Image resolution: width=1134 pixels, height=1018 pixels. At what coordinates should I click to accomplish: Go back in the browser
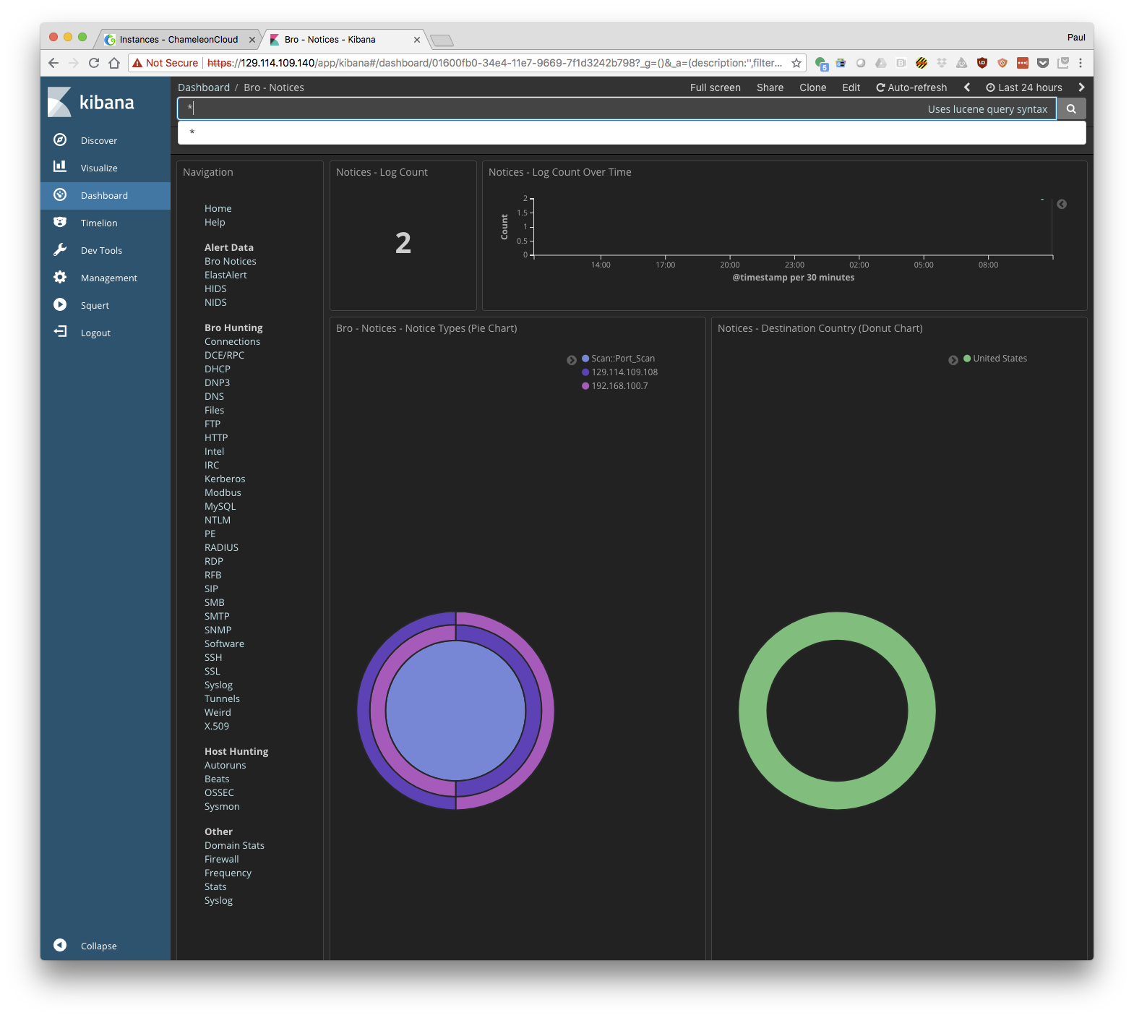click(53, 63)
